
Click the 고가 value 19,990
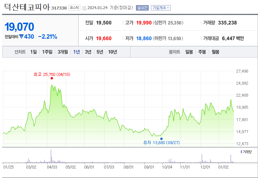(144, 23)
